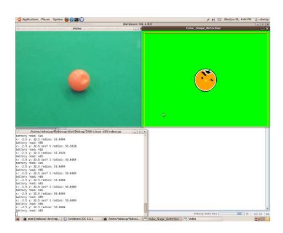
Task: Show calendar from the clock Wed Jan 26
Action: [237, 19]
